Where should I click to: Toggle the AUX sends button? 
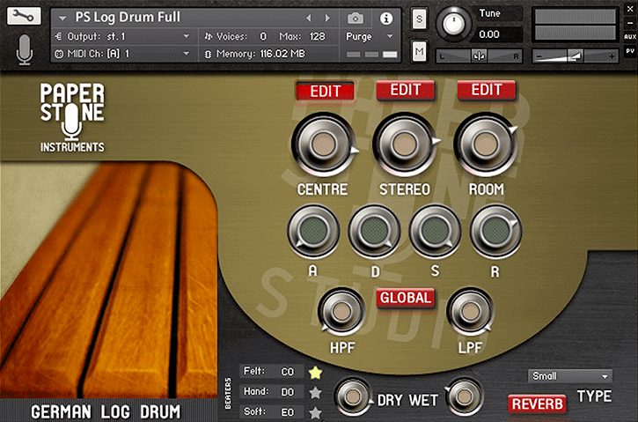pos(630,37)
